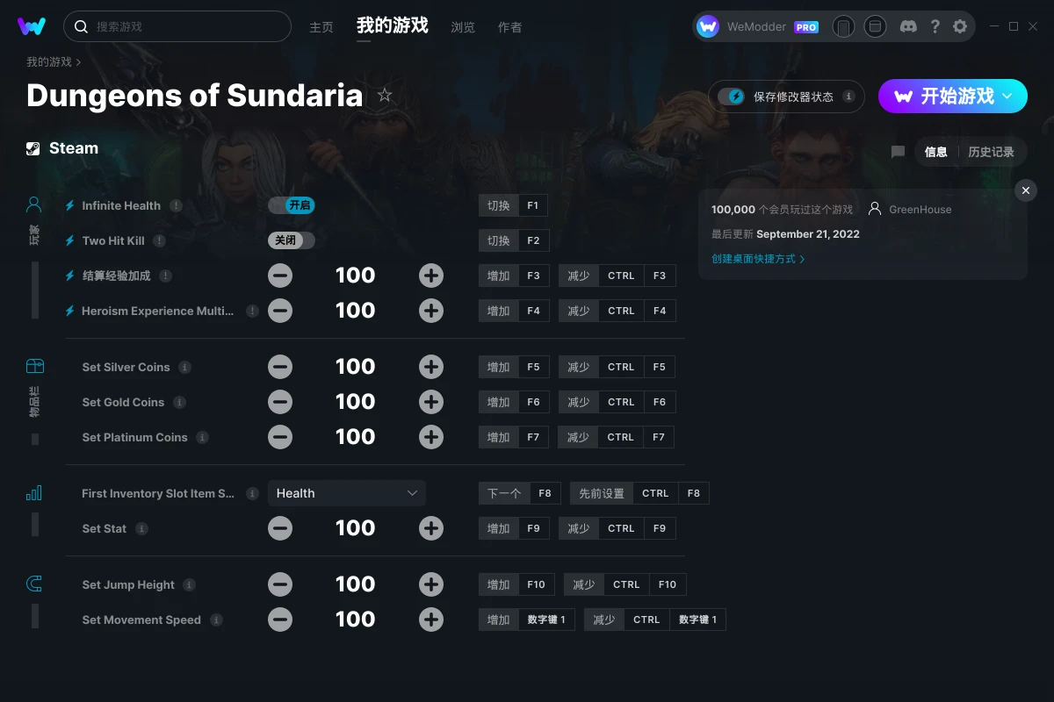Click the comments flag icon beside 信息
This screenshot has height=702, width=1054.
[x=898, y=152]
